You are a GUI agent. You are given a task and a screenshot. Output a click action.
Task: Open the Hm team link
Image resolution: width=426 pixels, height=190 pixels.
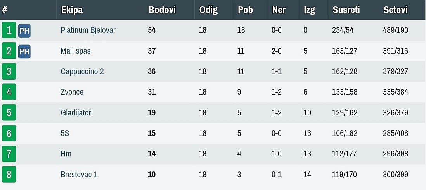click(66, 154)
